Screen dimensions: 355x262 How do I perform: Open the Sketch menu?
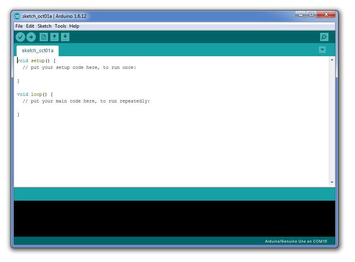44,26
